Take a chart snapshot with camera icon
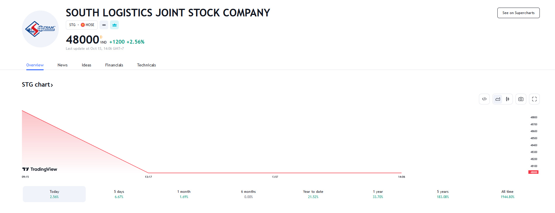 pyautogui.click(x=521, y=99)
